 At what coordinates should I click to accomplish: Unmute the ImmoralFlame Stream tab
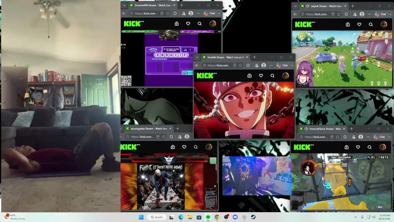(306, 129)
